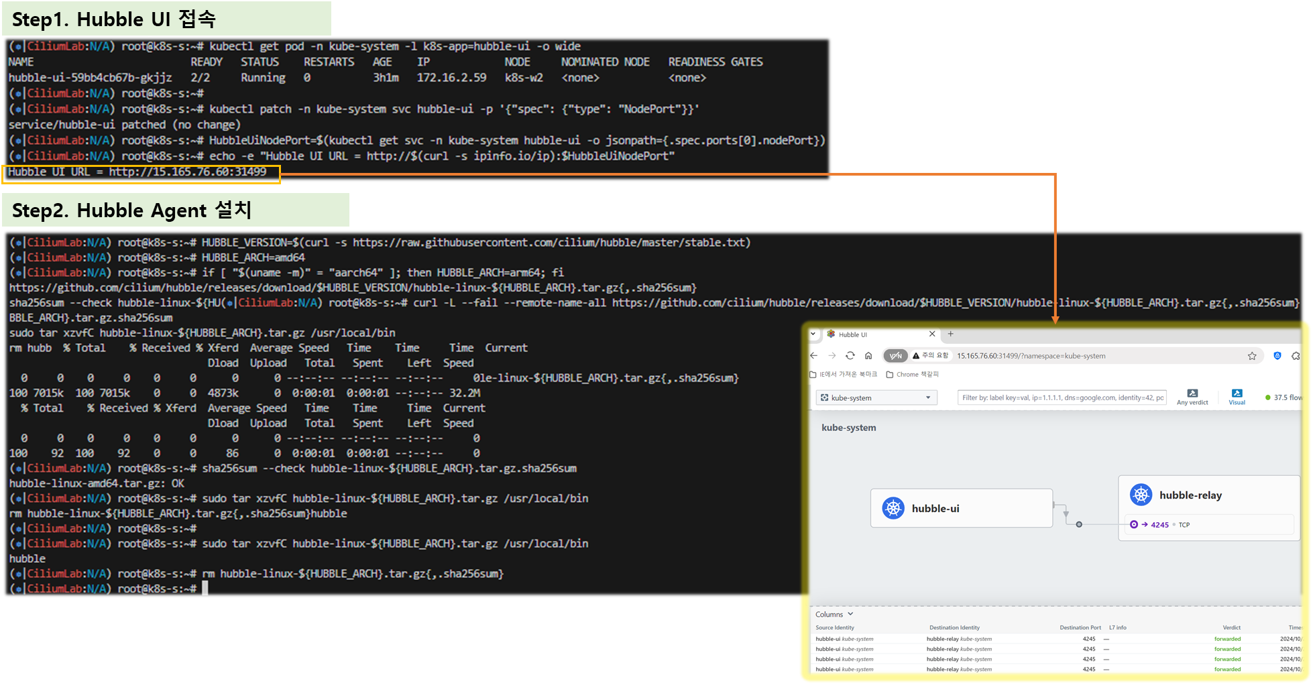Open 'Chrome 책갈피' bookmark folder
This screenshot has width=1313, height=685.
point(913,375)
